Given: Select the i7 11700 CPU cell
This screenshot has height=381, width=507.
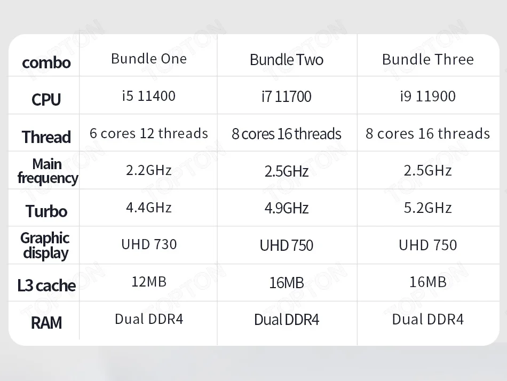Looking at the screenshot, I should coord(287,97).
